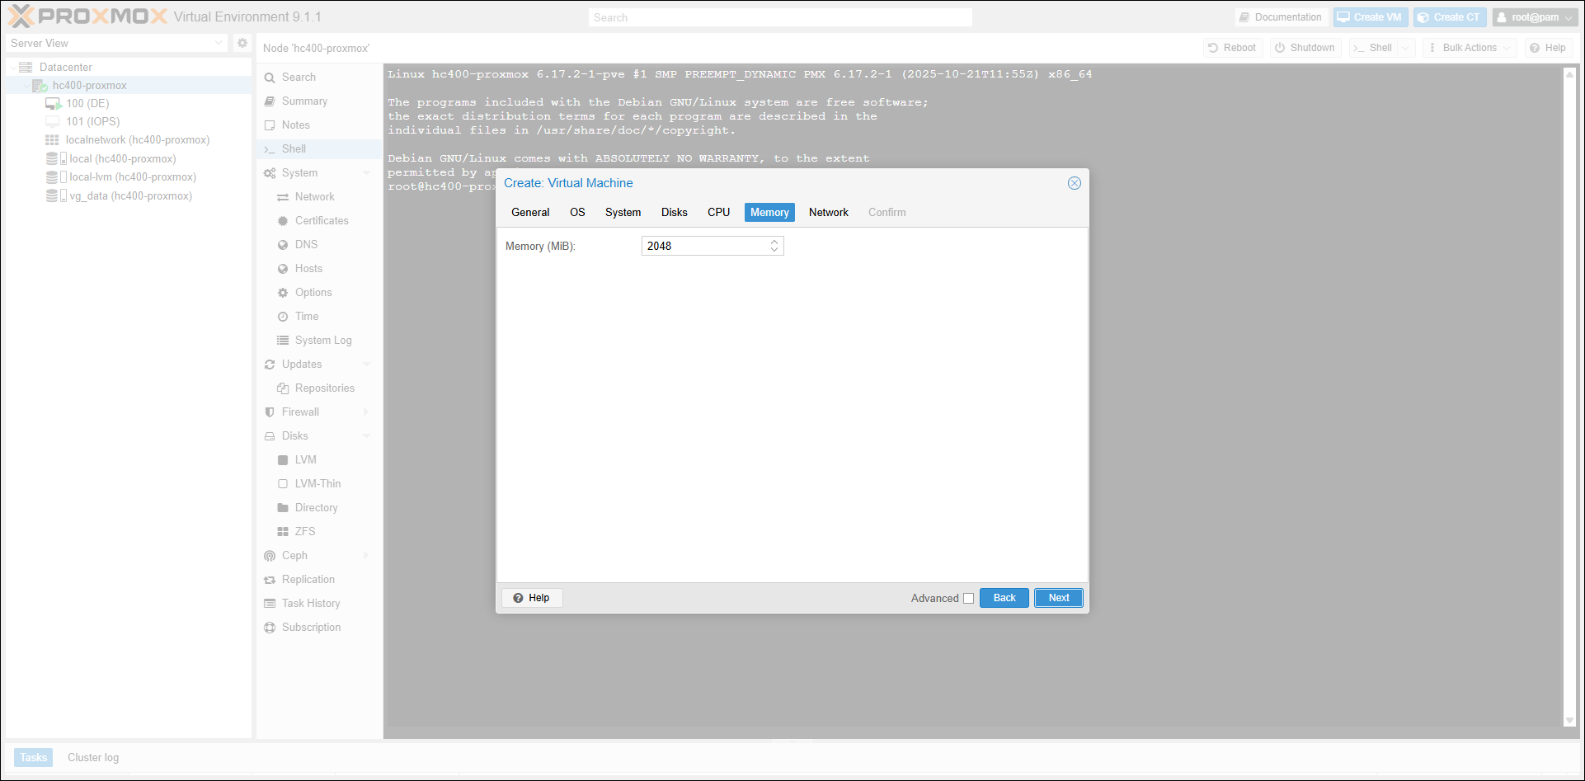Close the Create Virtual Machine dialog

1075,183
